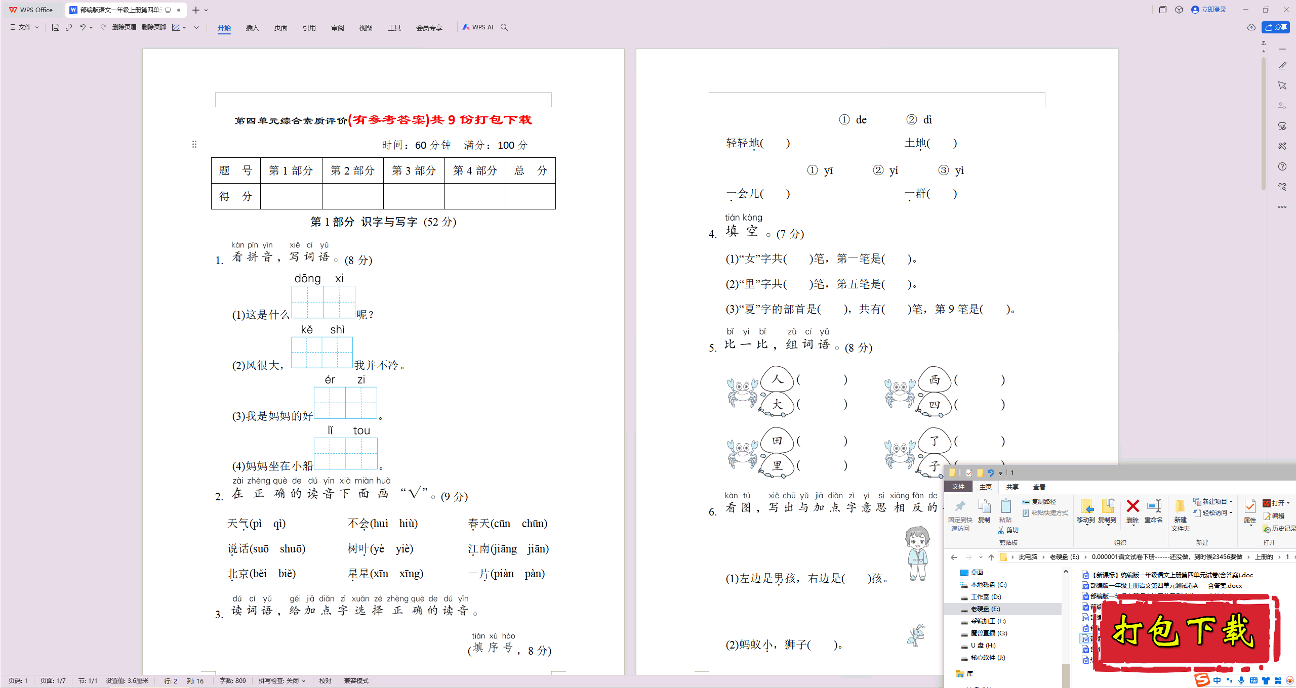Click the 立即登录 login button

pos(1209,10)
